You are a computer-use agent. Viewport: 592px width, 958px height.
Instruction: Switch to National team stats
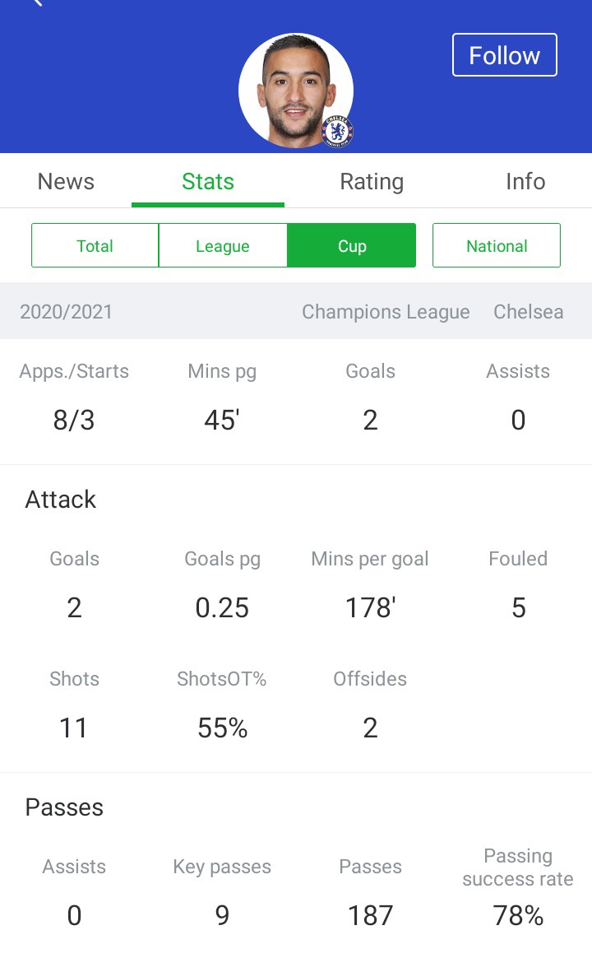[497, 245]
